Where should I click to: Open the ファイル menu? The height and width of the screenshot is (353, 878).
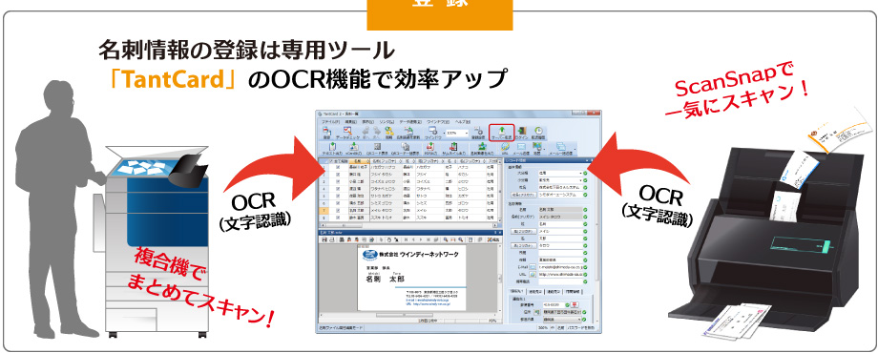point(331,122)
